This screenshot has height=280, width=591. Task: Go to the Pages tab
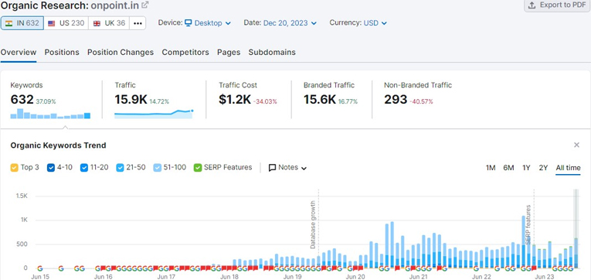tap(229, 53)
